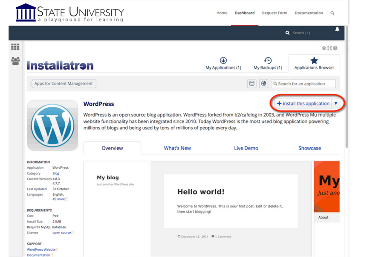Click the page vertical scrollbar
The width and height of the screenshot is (378, 257).
click(346, 87)
